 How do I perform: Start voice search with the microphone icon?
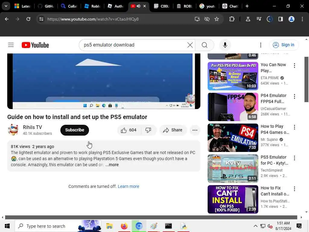pyautogui.click(x=225, y=45)
